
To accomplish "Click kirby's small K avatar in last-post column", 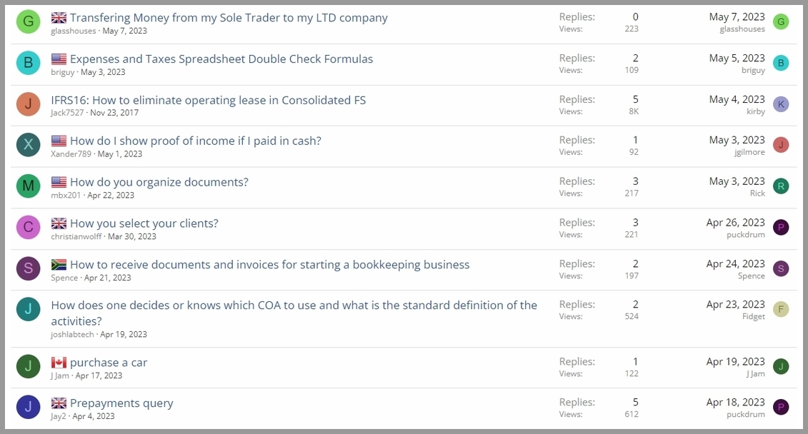I will [781, 104].
